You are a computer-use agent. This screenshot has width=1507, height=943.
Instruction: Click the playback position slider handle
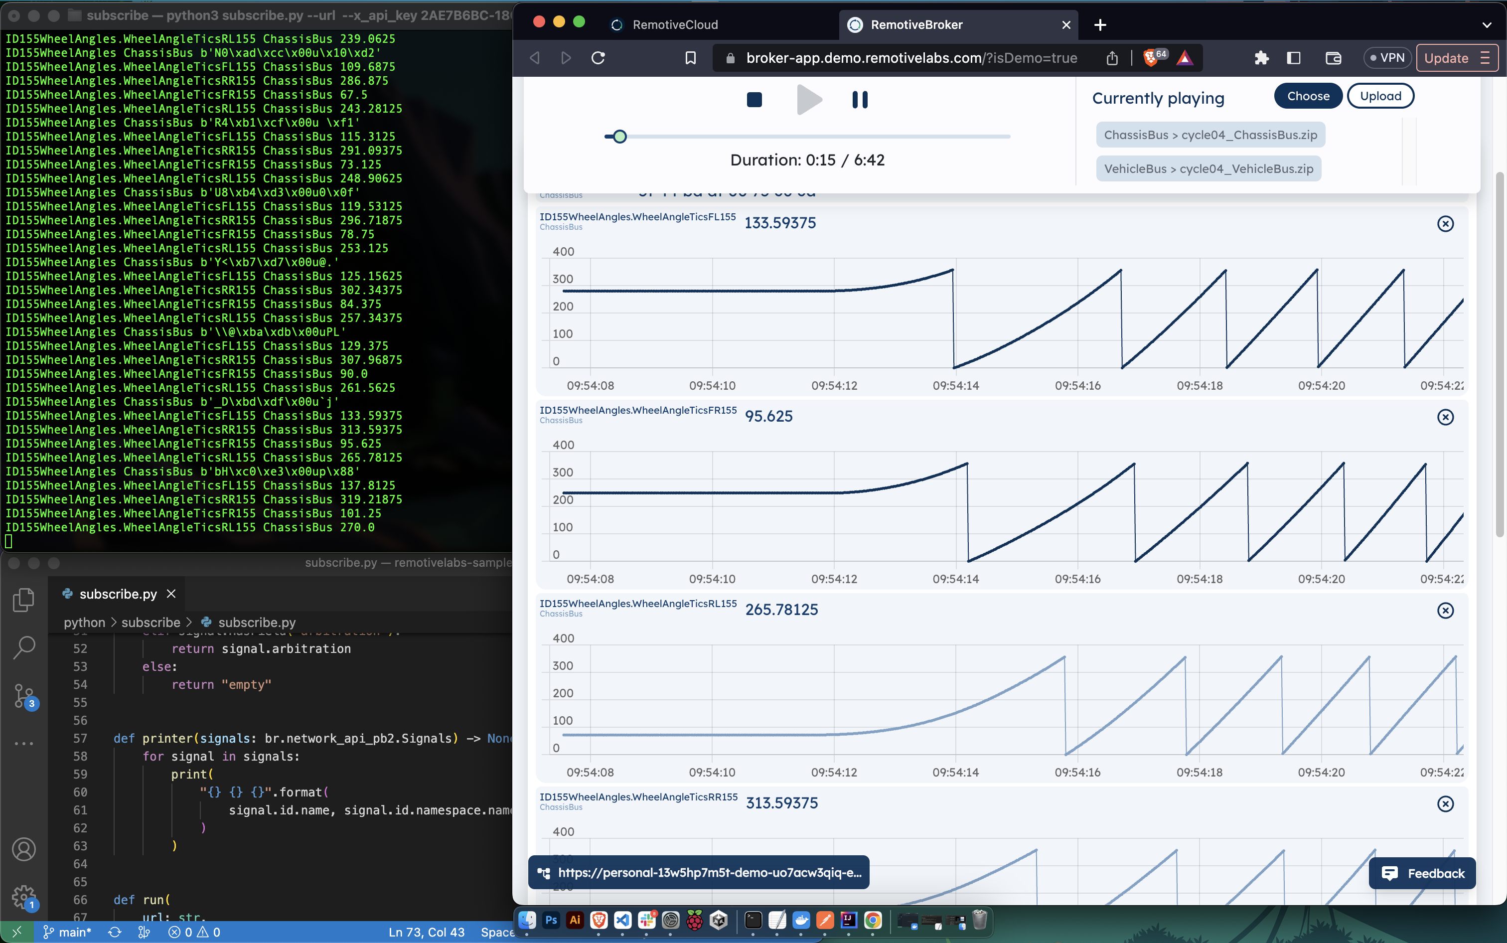pyautogui.click(x=619, y=137)
